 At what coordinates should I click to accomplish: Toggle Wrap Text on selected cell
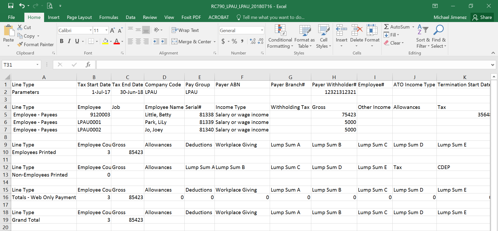point(185,30)
